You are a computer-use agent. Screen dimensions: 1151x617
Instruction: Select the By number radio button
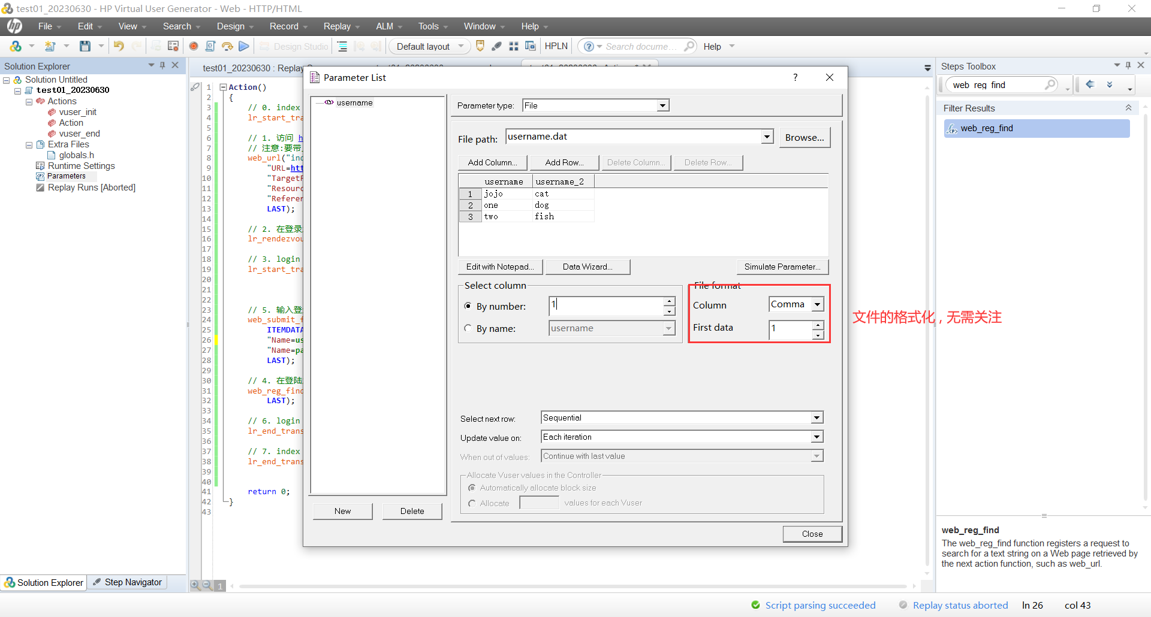(468, 306)
